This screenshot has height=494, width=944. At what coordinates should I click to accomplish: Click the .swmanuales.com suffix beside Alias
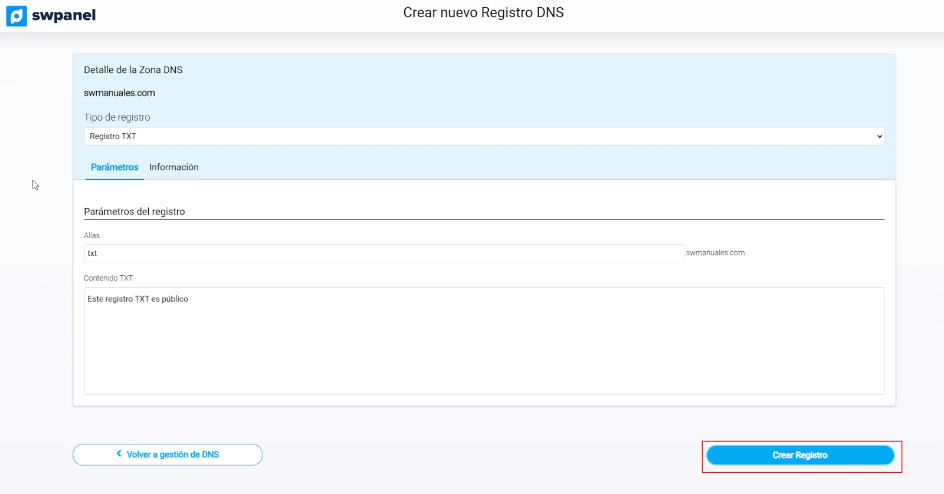(x=715, y=253)
